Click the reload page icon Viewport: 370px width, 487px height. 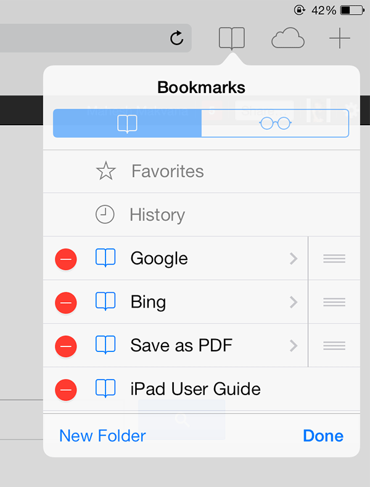pyautogui.click(x=177, y=39)
